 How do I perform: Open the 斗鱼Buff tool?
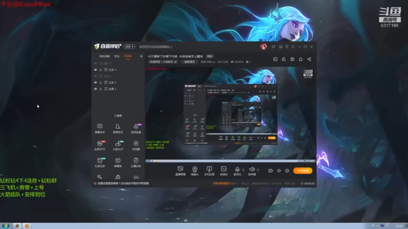[118, 146]
